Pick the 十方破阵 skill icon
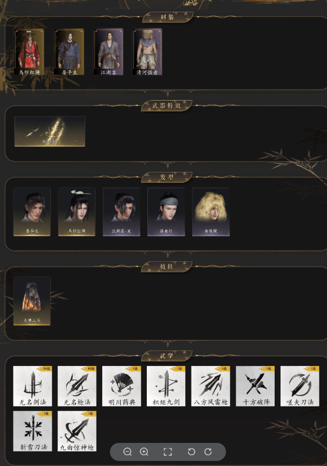Image resolution: width=327 pixels, height=466 pixels. [255, 386]
